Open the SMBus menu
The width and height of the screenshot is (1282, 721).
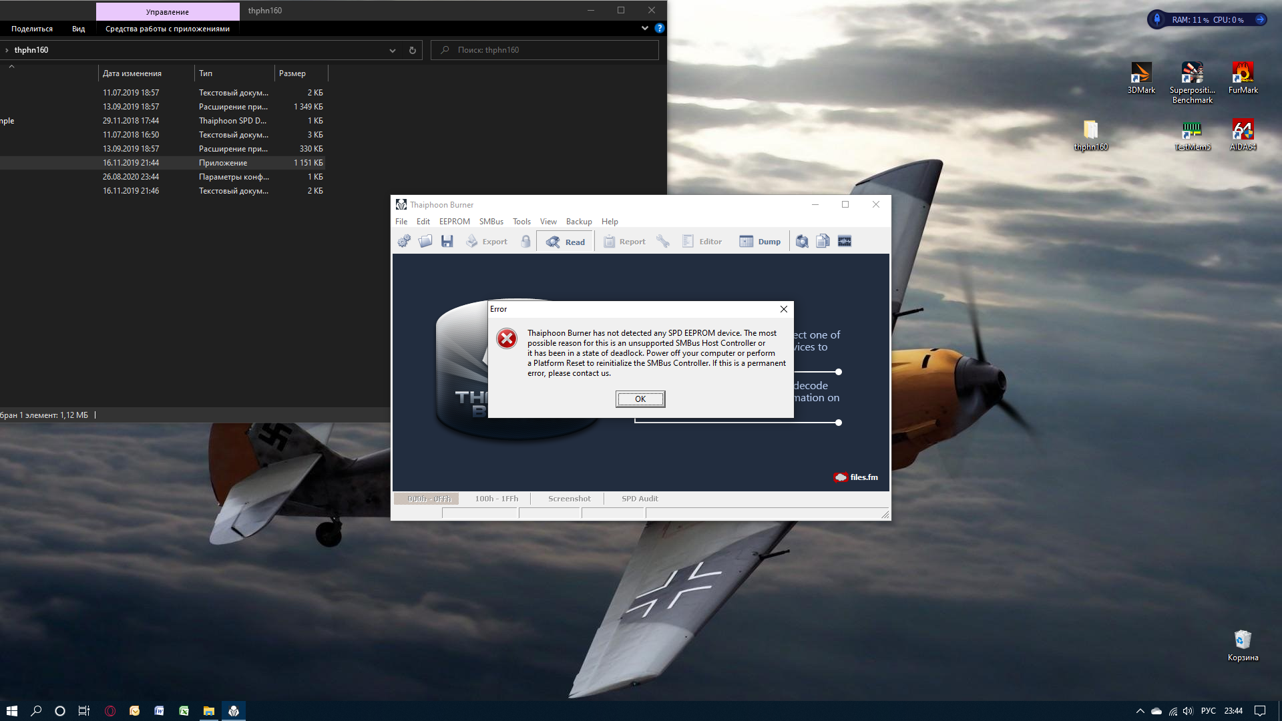(x=491, y=222)
